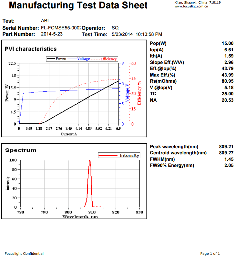
Task: Select serial number FL-FCMSE55-0002
Action: [61, 28]
